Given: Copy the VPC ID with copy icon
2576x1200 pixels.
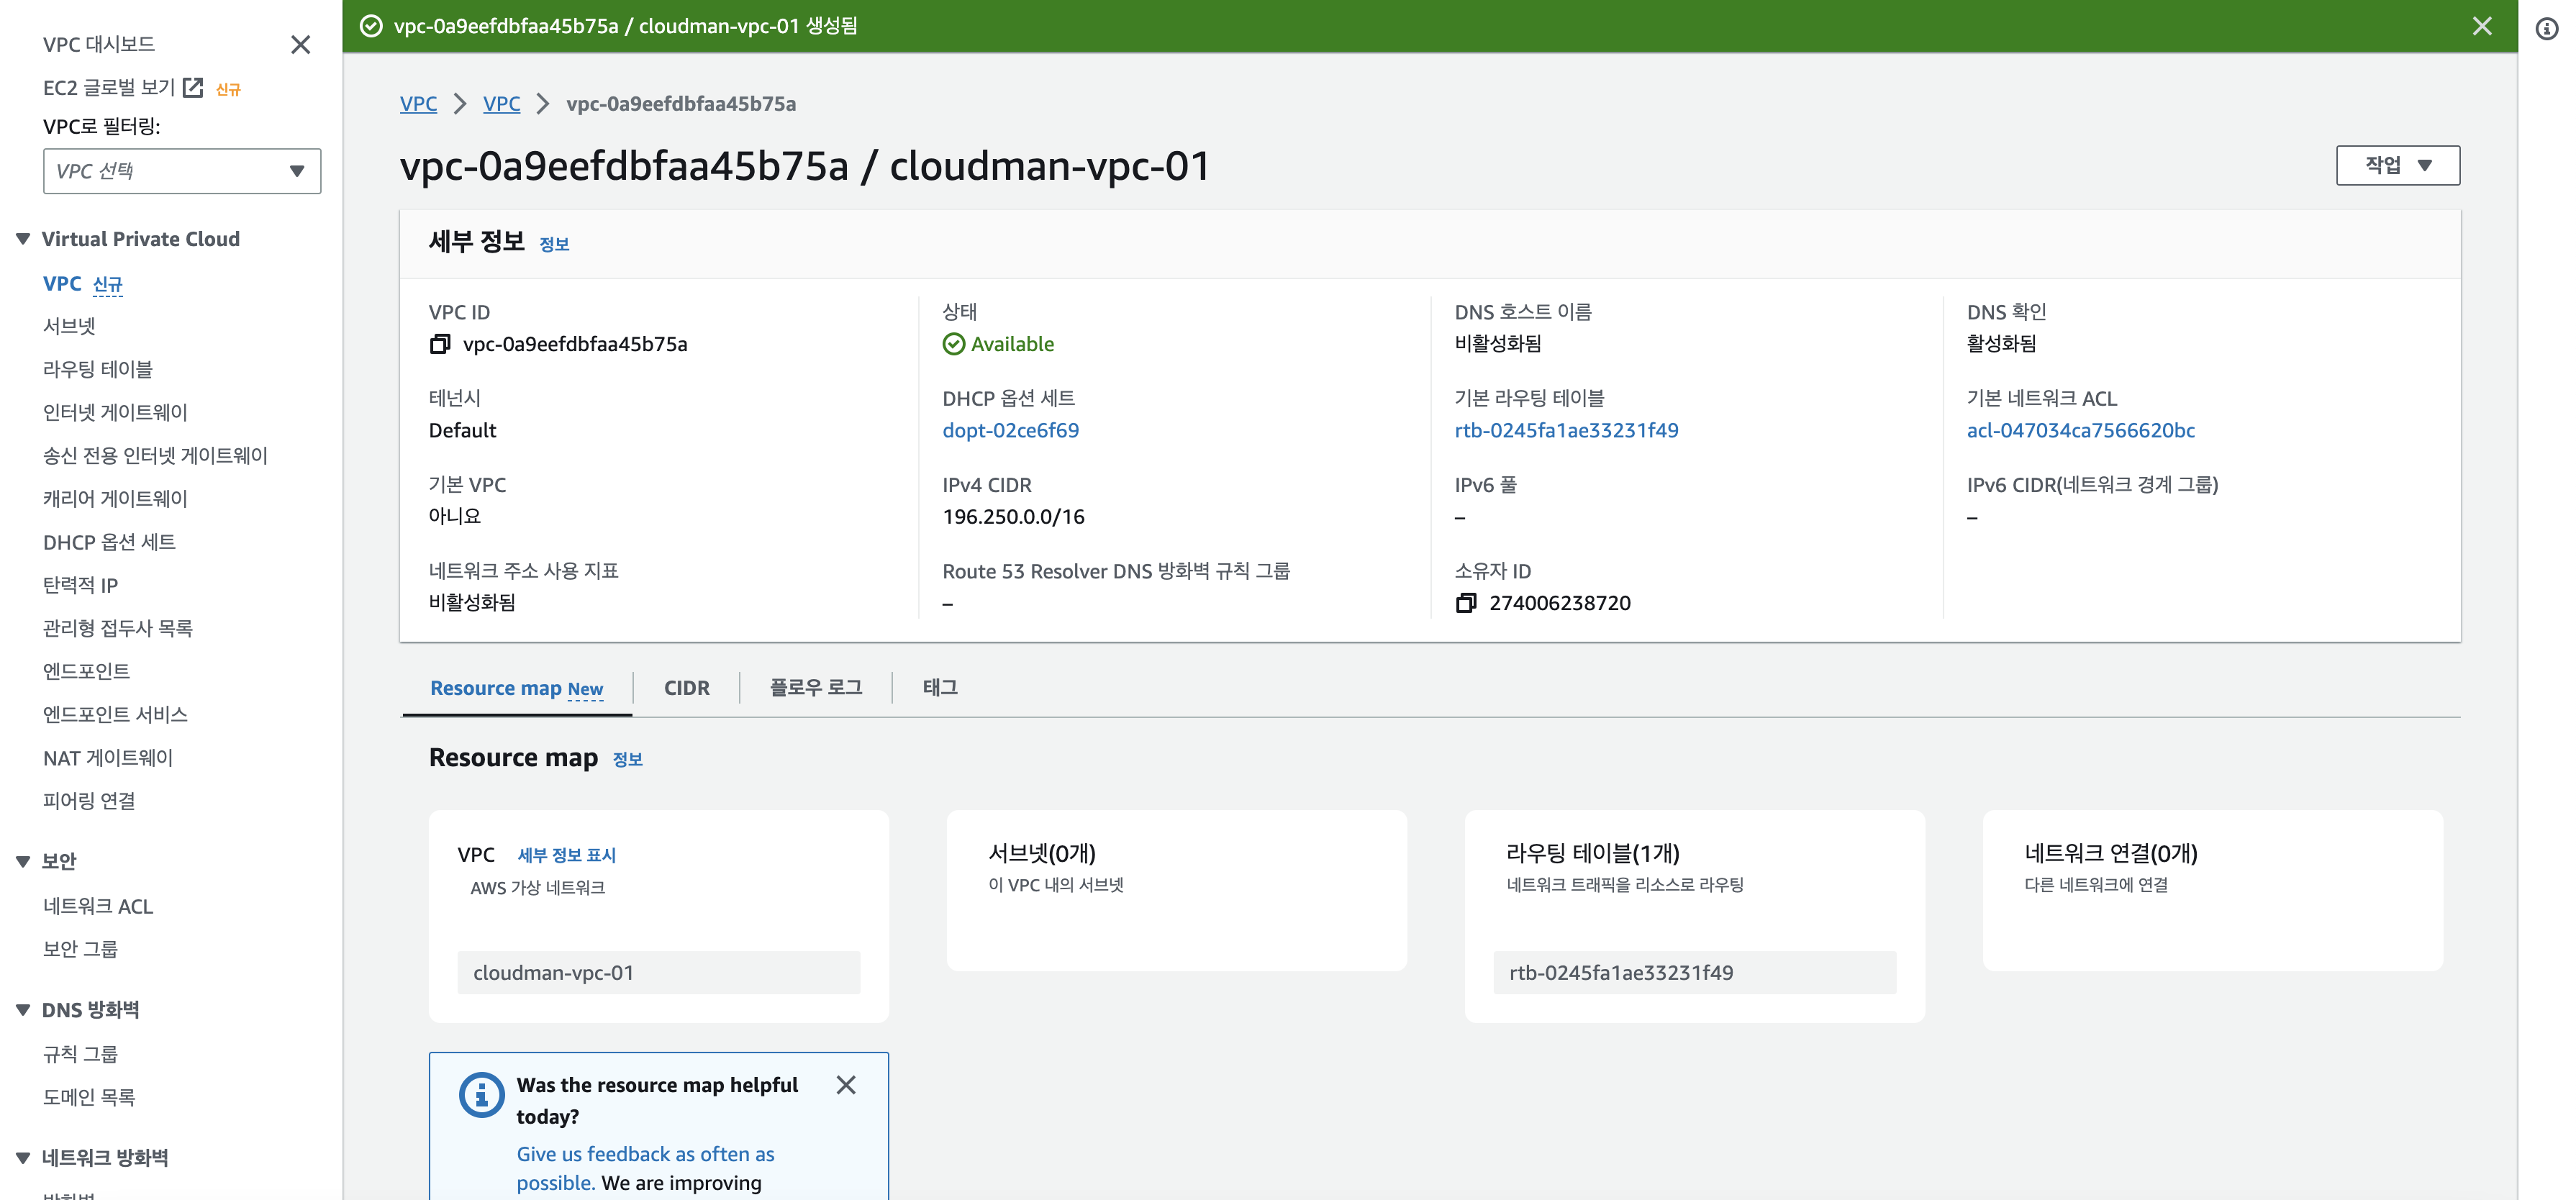Looking at the screenshot, I should pyautogui.click(x=440, y=344).
